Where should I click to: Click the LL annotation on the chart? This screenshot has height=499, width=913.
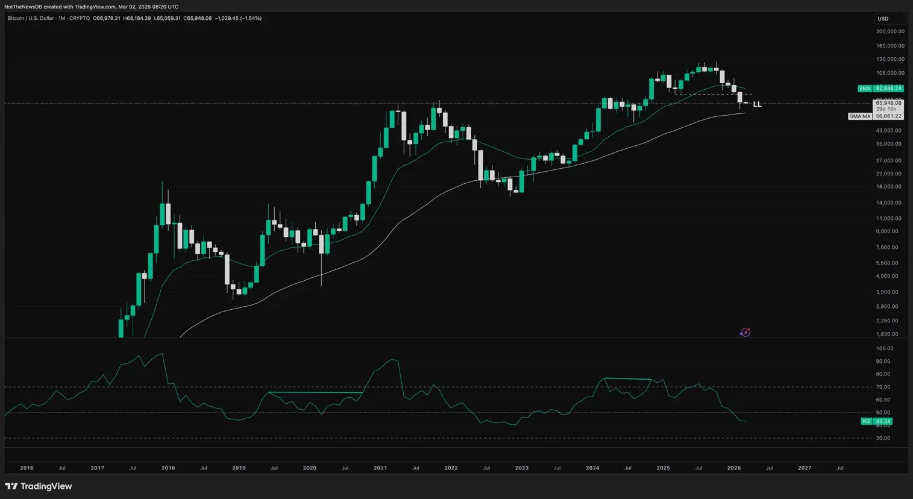[x=758, y=104]
